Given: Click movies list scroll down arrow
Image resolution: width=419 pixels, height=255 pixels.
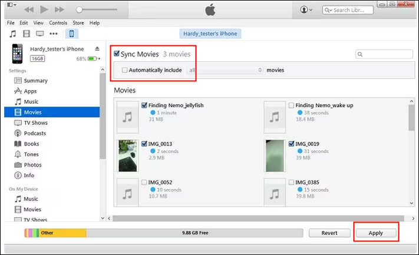Looking at the screenshot, I should click(411, 203).
